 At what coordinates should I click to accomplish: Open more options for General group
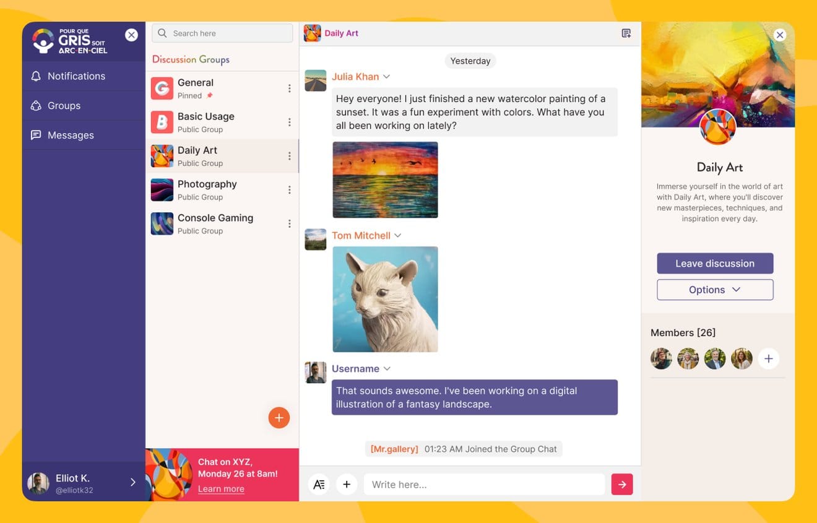(289, 89)
